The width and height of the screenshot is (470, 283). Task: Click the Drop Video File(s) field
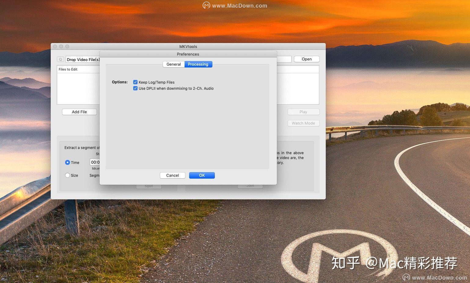(x=83, y=60)
